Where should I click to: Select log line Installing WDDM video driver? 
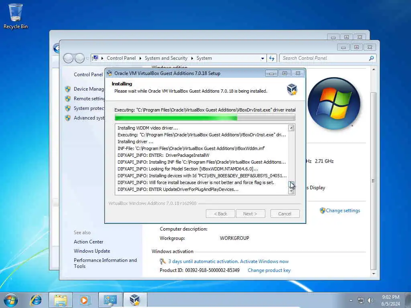pos(148,128)
